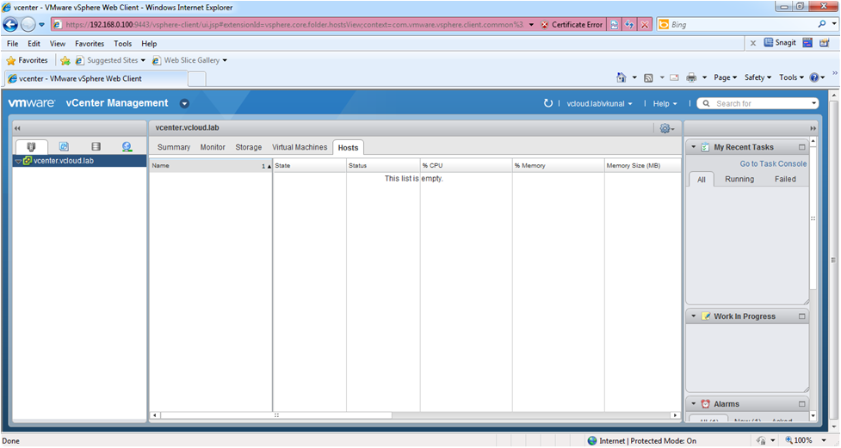Maximize the Work In Progress panel
The image size is (841, 448).
(x=802, y=316)
